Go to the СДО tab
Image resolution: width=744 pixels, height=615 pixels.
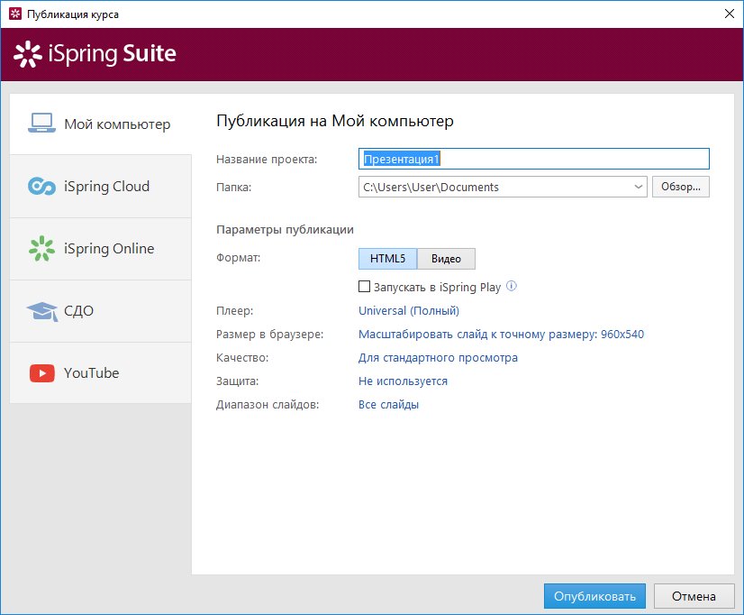point(101,311)
